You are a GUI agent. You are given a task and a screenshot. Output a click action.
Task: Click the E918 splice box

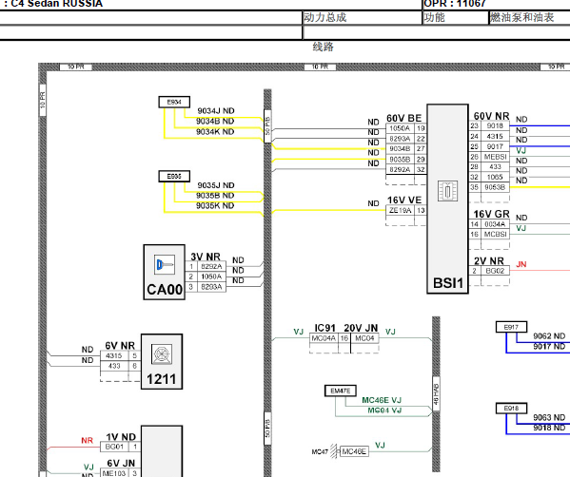pos(511,409)
